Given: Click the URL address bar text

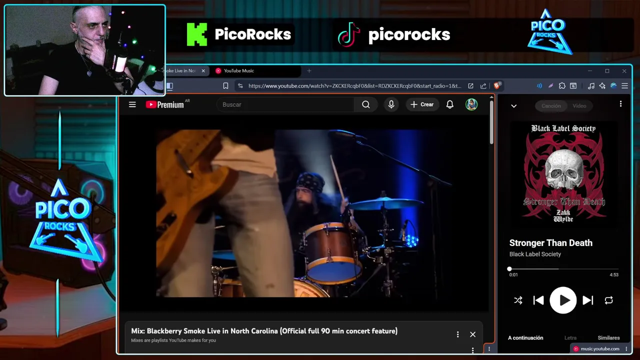Looking at the screenshot, I should 354,86.
